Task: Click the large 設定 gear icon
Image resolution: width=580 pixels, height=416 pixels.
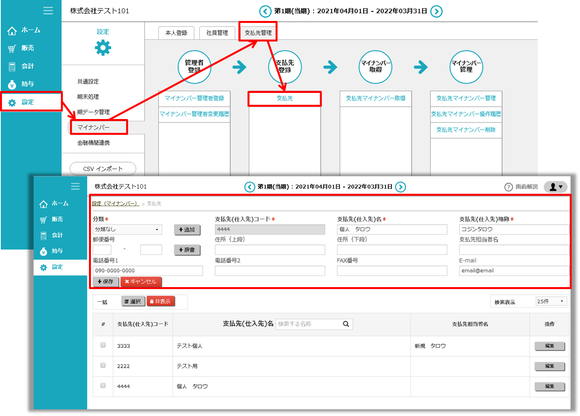Action: [103, 48]
